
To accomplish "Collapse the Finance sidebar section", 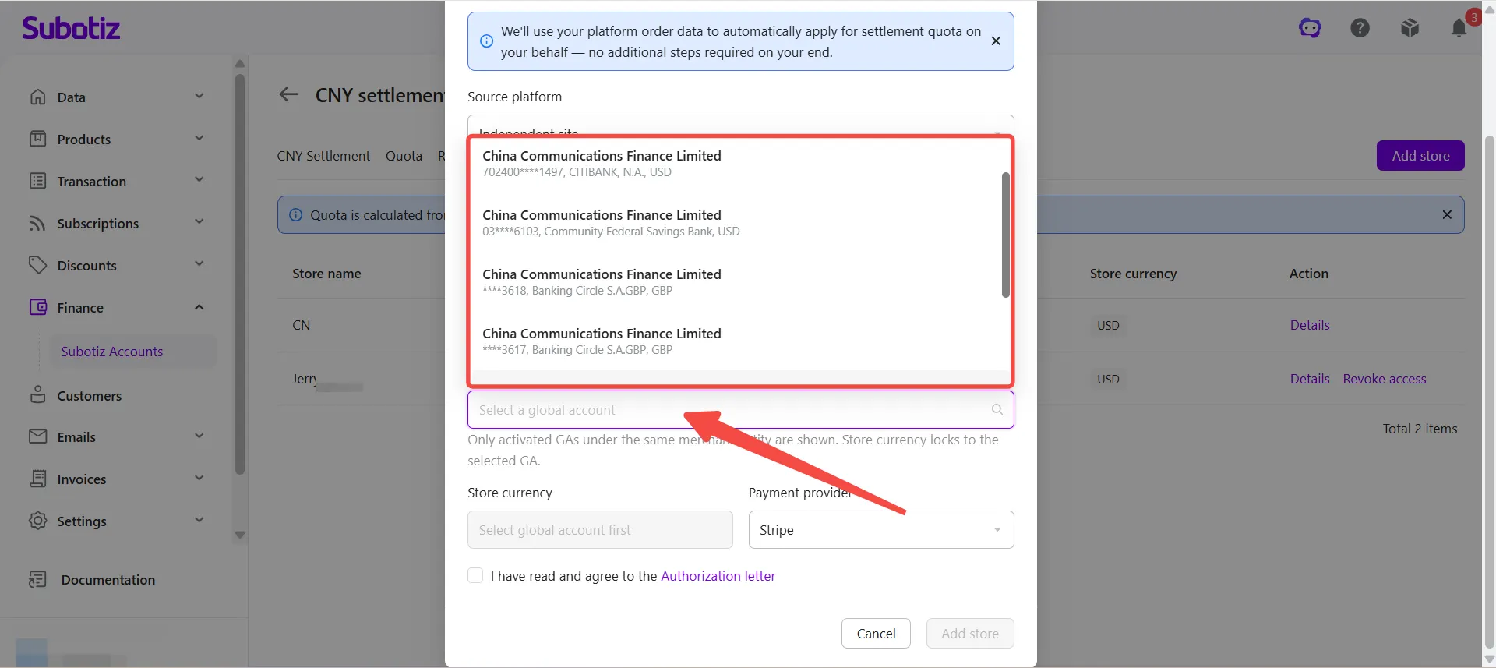I will tap(199, 307).
